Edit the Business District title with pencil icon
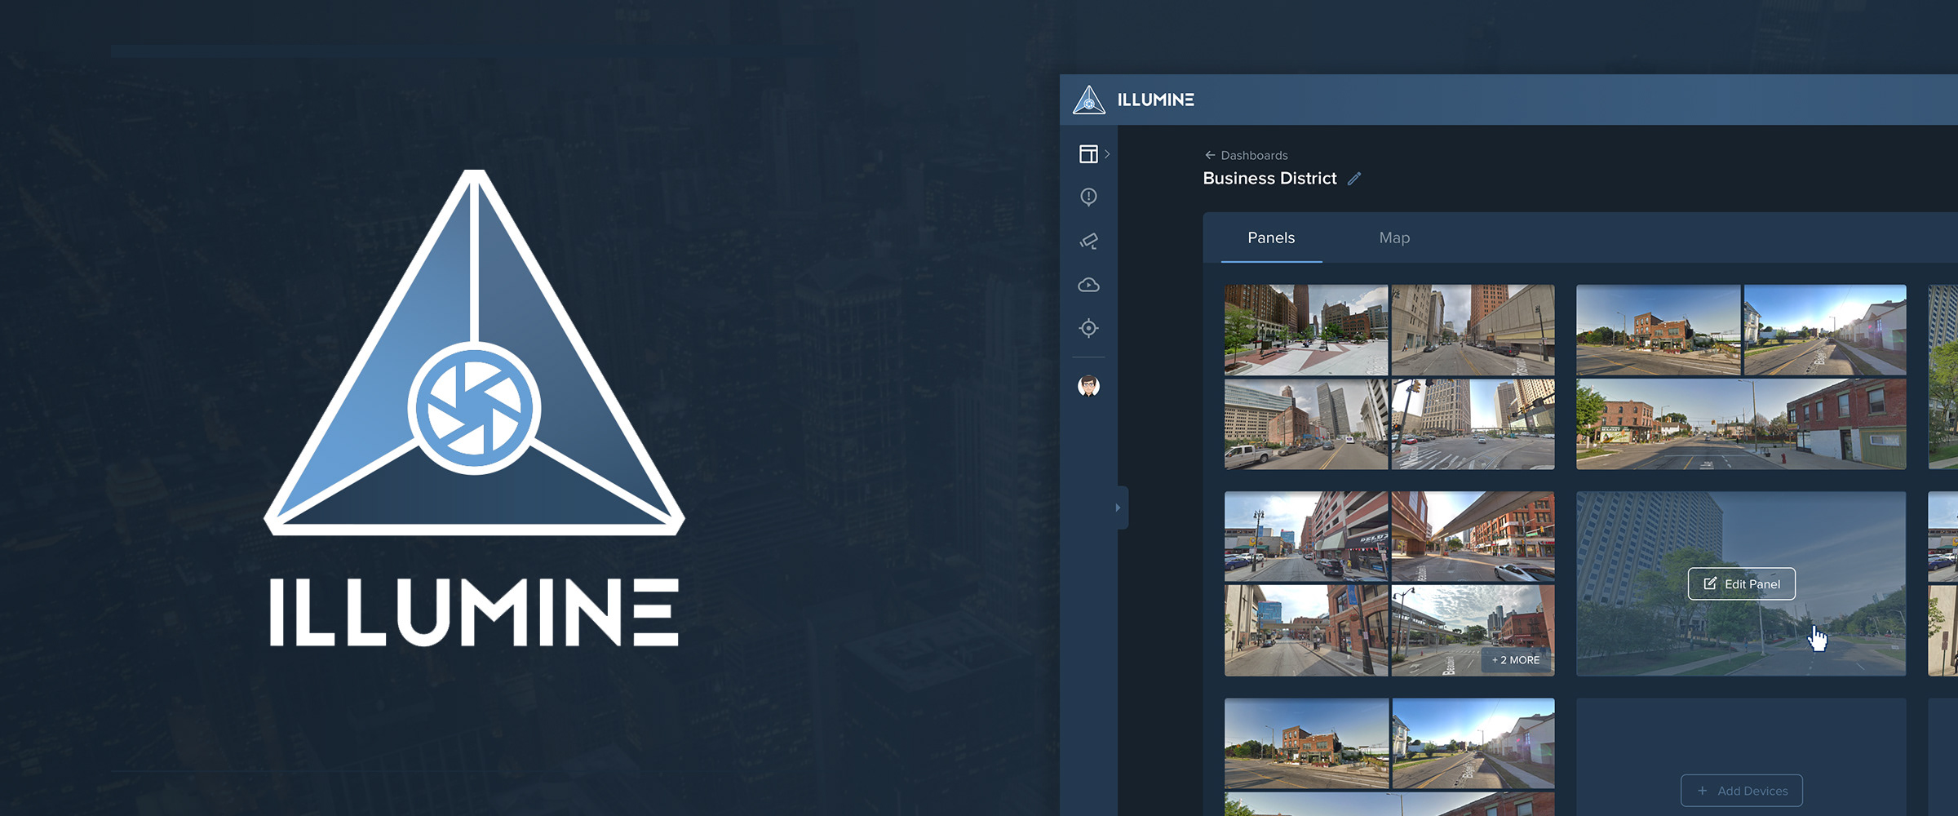Screen dimensions: 1958x816 1354,179
